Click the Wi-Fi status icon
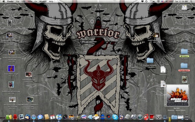The image size is (195, 122). tap(158, 1)
